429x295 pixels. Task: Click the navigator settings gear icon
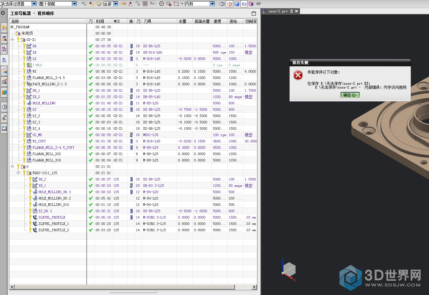pos(3,13)
